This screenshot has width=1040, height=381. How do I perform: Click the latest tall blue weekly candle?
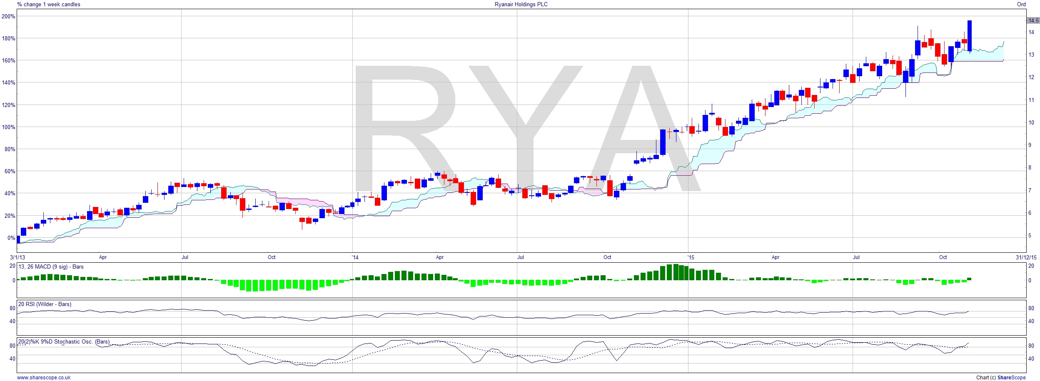970,35
